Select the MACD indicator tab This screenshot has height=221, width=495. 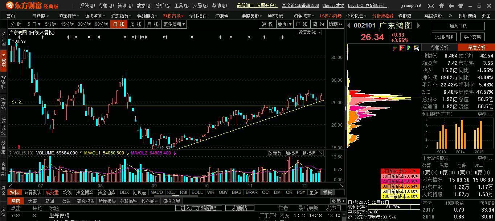(x=157, y=192)
